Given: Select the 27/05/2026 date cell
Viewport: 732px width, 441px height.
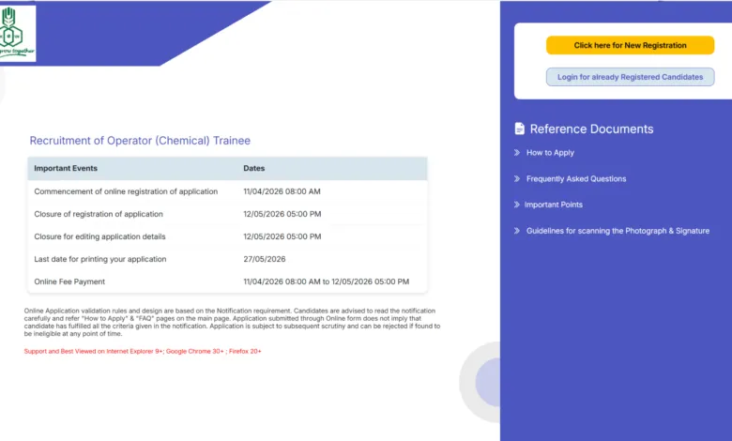Looking at the screenshot, I should (x=265, y=259).
